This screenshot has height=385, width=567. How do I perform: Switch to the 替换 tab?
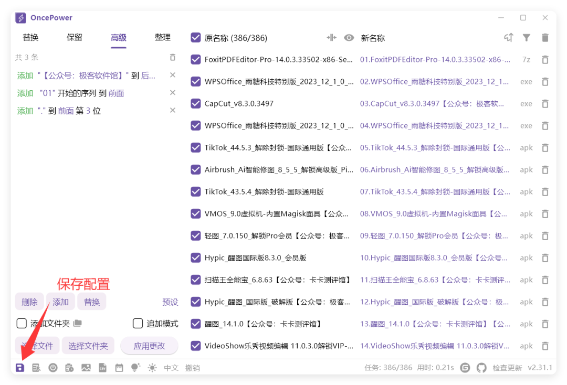30,37
